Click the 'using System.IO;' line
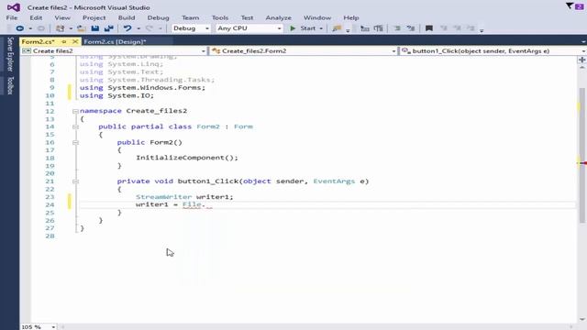 [x=116, y=95]
